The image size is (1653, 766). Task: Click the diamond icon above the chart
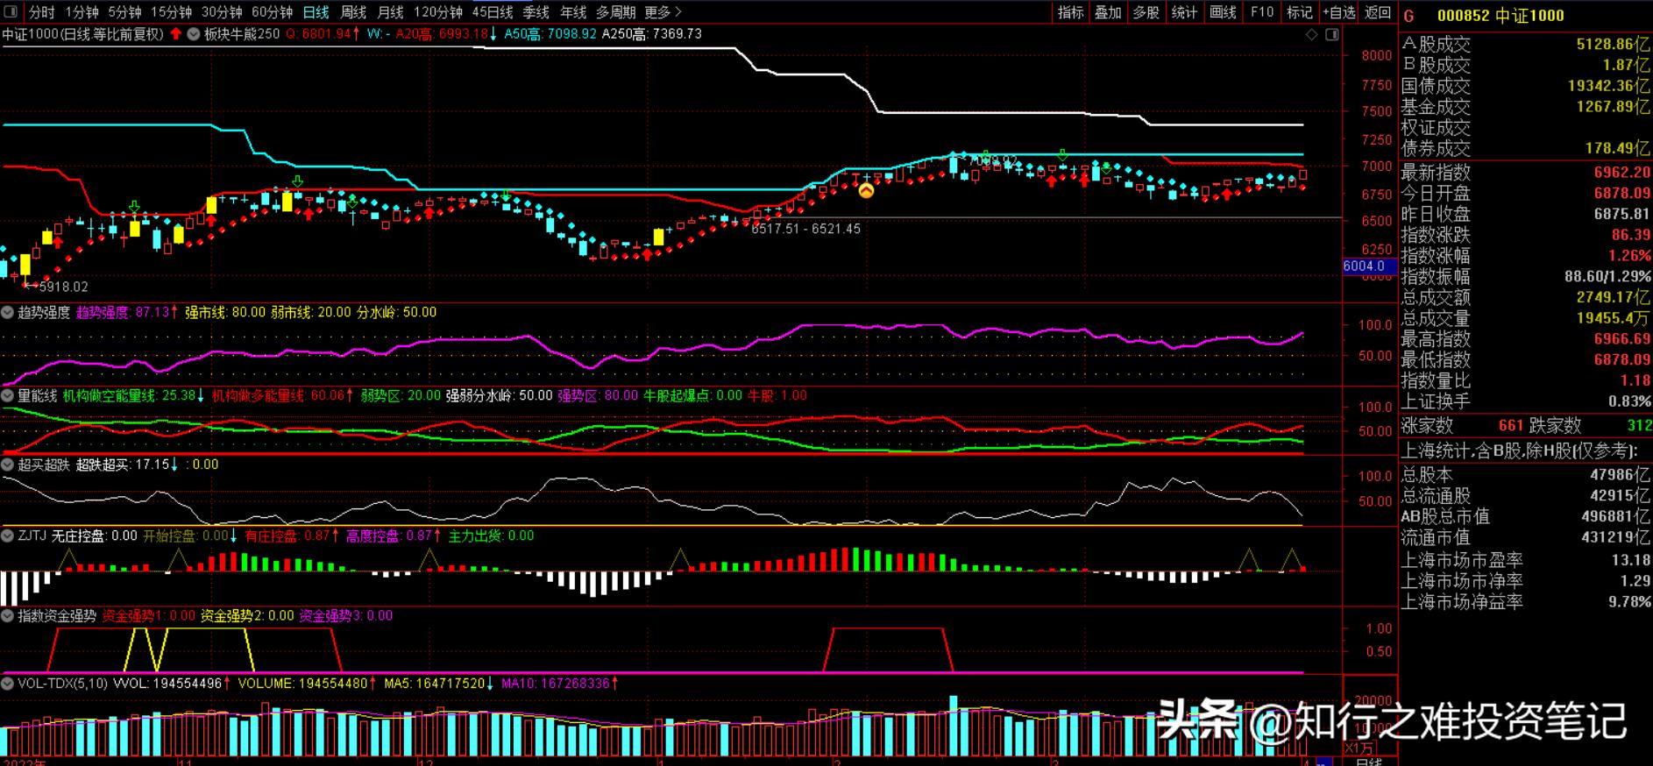click(x=1312, y=34)
